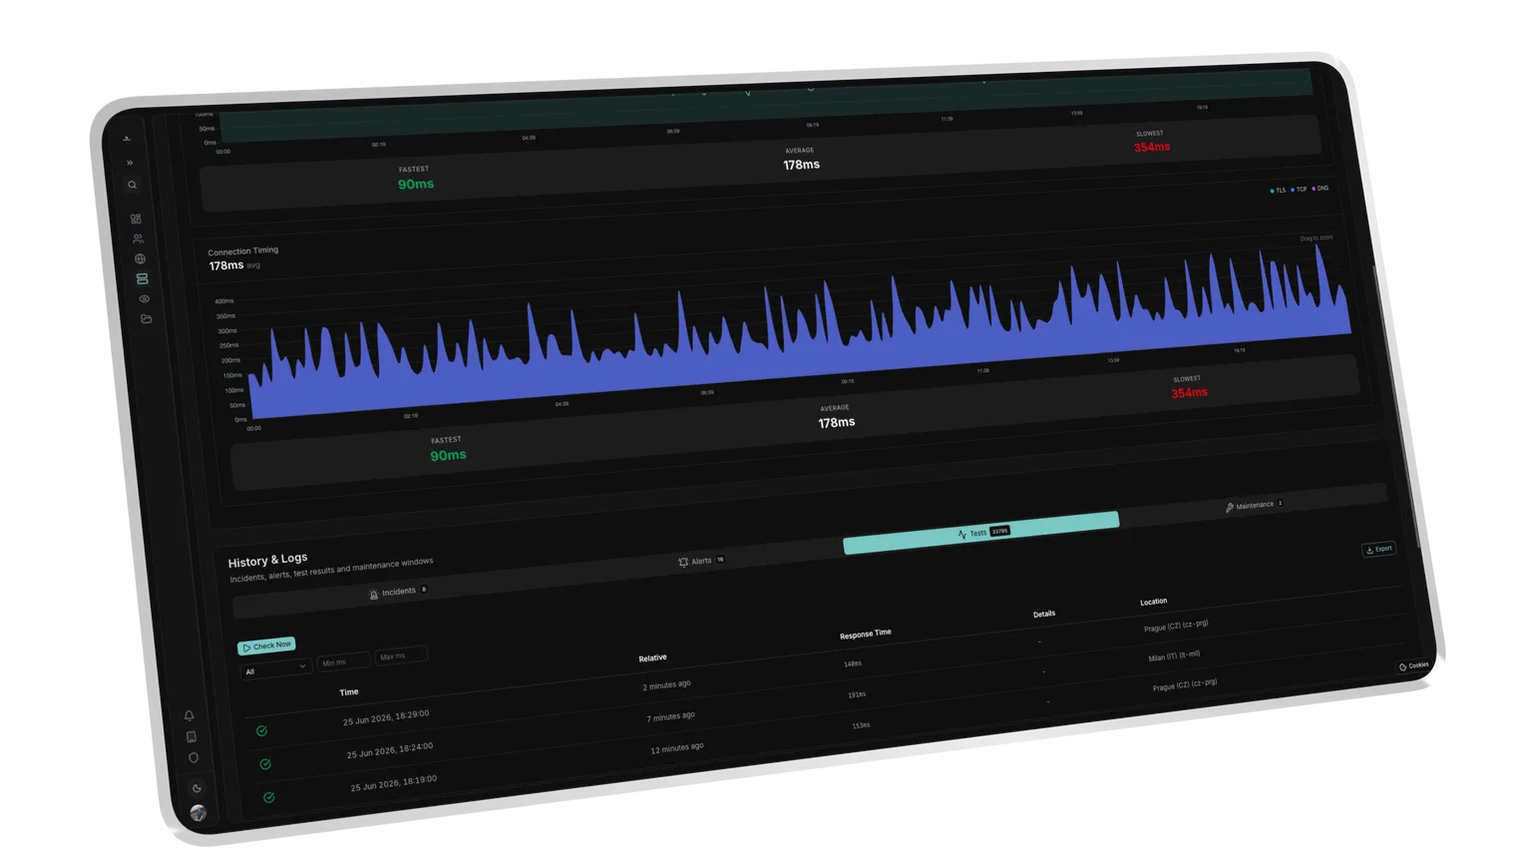Viewport: 1516px width, 853px height.
Task: Focus the Min ms input field
Action: click(343, 661)
